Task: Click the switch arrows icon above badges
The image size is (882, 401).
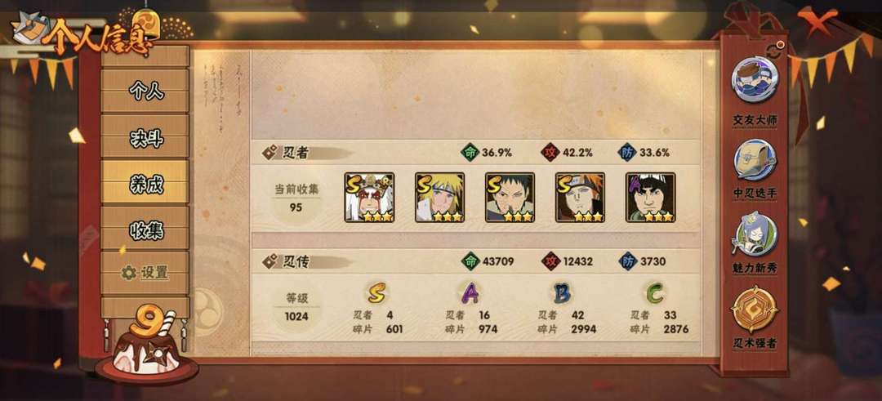Action: (774, 48)
